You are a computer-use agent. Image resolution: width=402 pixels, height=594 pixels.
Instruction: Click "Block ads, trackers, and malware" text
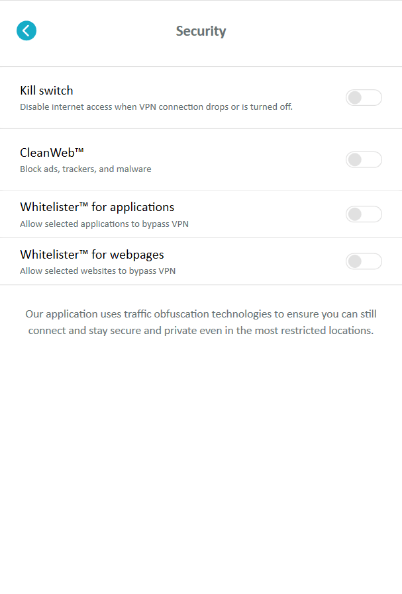pyautogui.click(x=85, y=169)
